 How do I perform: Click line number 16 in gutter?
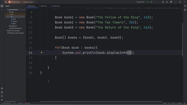[x=30, y=53]
